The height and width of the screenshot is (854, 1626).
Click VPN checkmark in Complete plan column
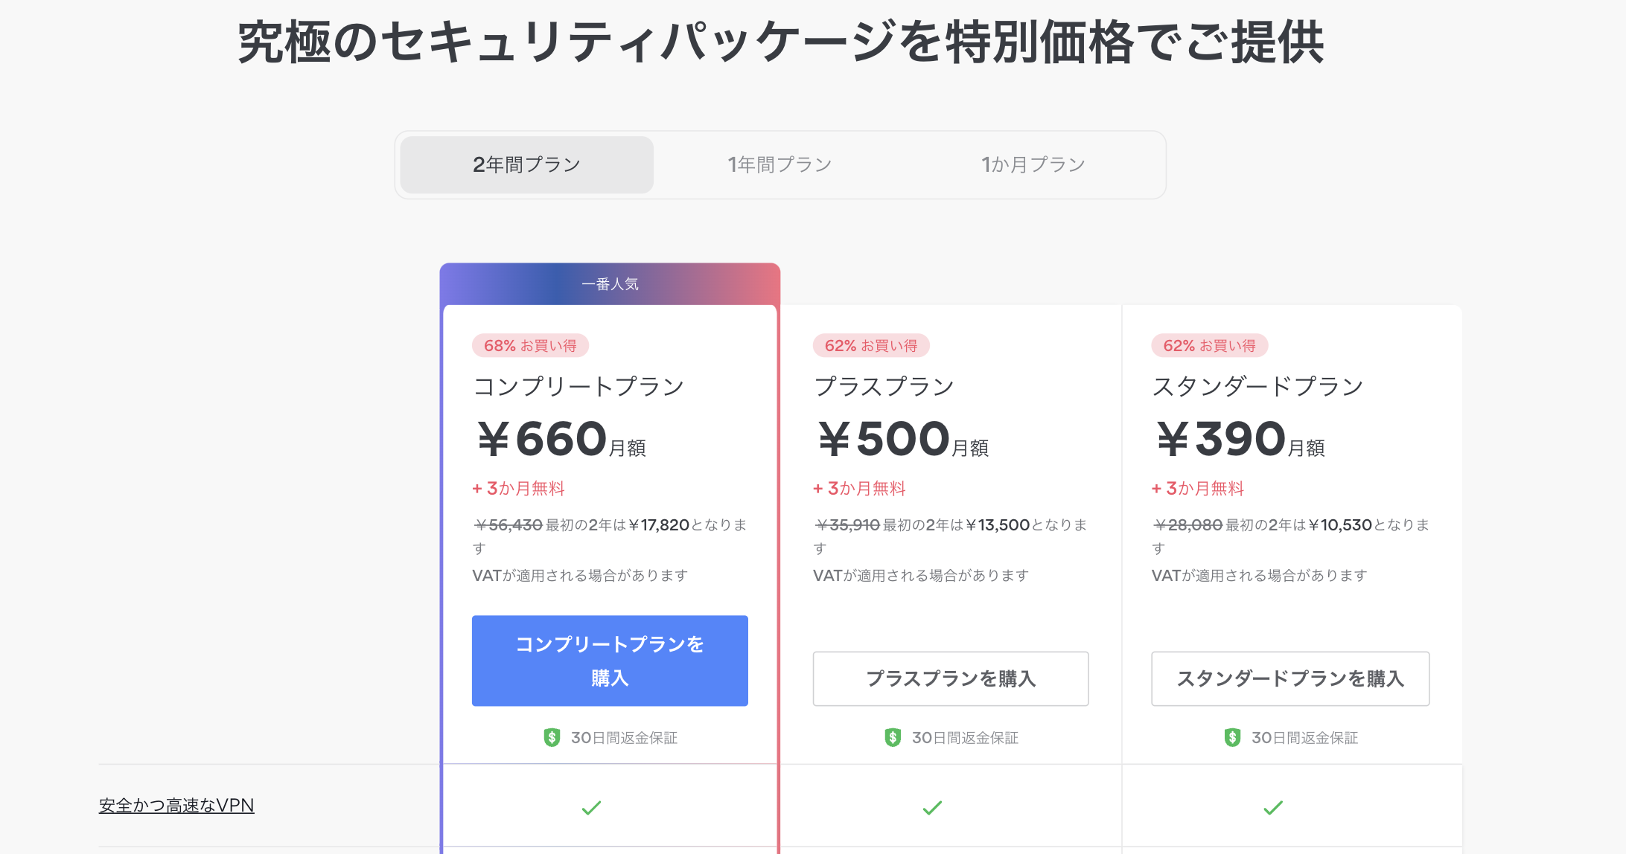pyautogui.click(x=591, y=807)
